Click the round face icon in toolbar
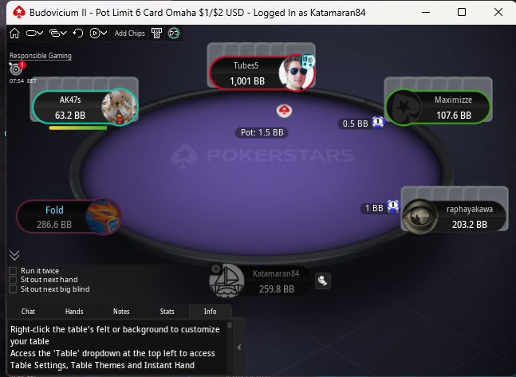The height and width of the screenshot is (377, 516). click(x=174, y=33)
